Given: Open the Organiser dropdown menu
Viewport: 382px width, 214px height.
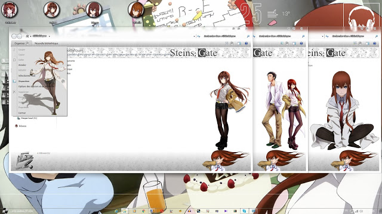Looking at the screenshot, I should pyautogui.click(x=21, y=43).
